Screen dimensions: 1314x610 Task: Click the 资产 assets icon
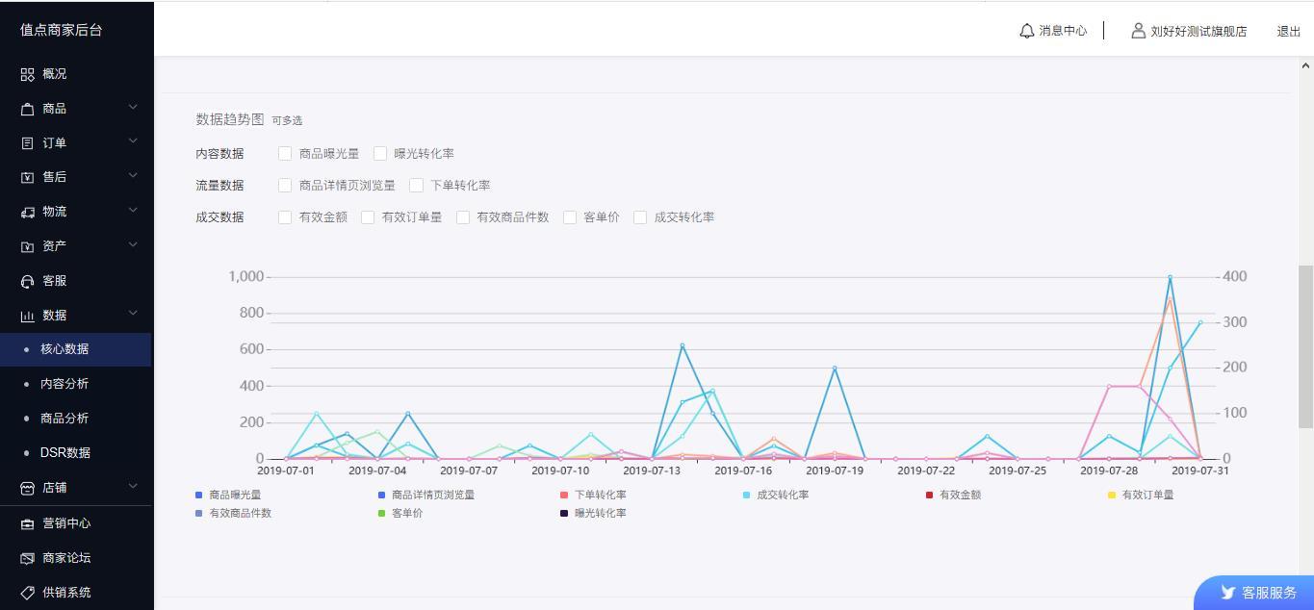tap(27, 246)
